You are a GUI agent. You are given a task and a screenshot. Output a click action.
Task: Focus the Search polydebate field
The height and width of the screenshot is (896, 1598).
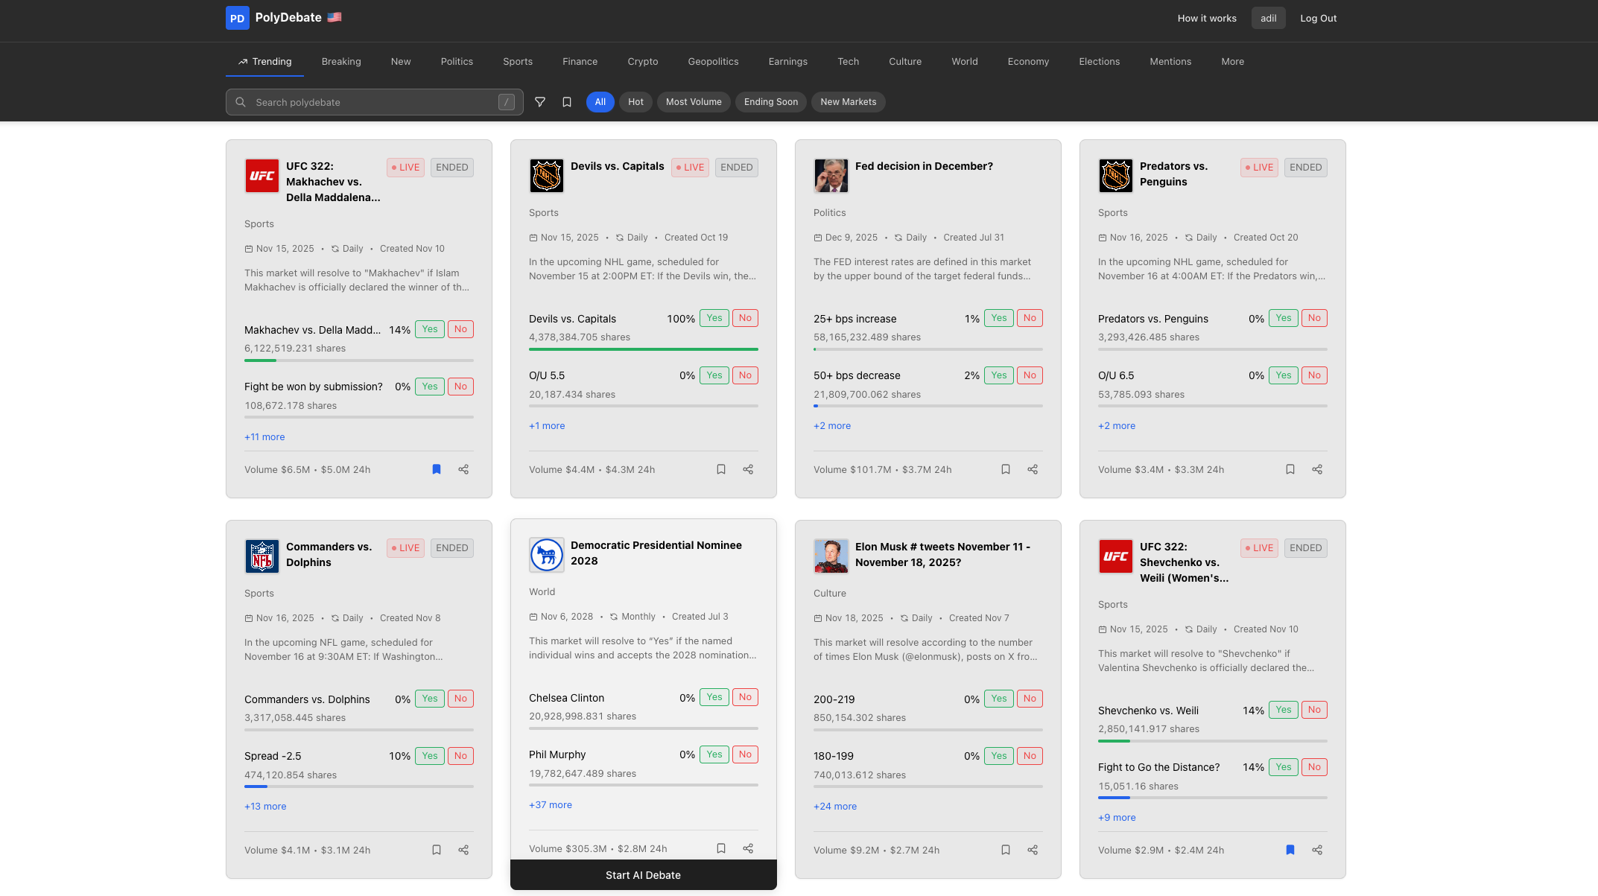(x=372, y=102)
